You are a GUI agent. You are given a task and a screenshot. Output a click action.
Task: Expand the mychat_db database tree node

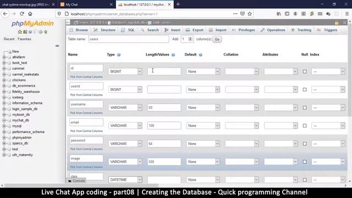(x=4, y=120)
